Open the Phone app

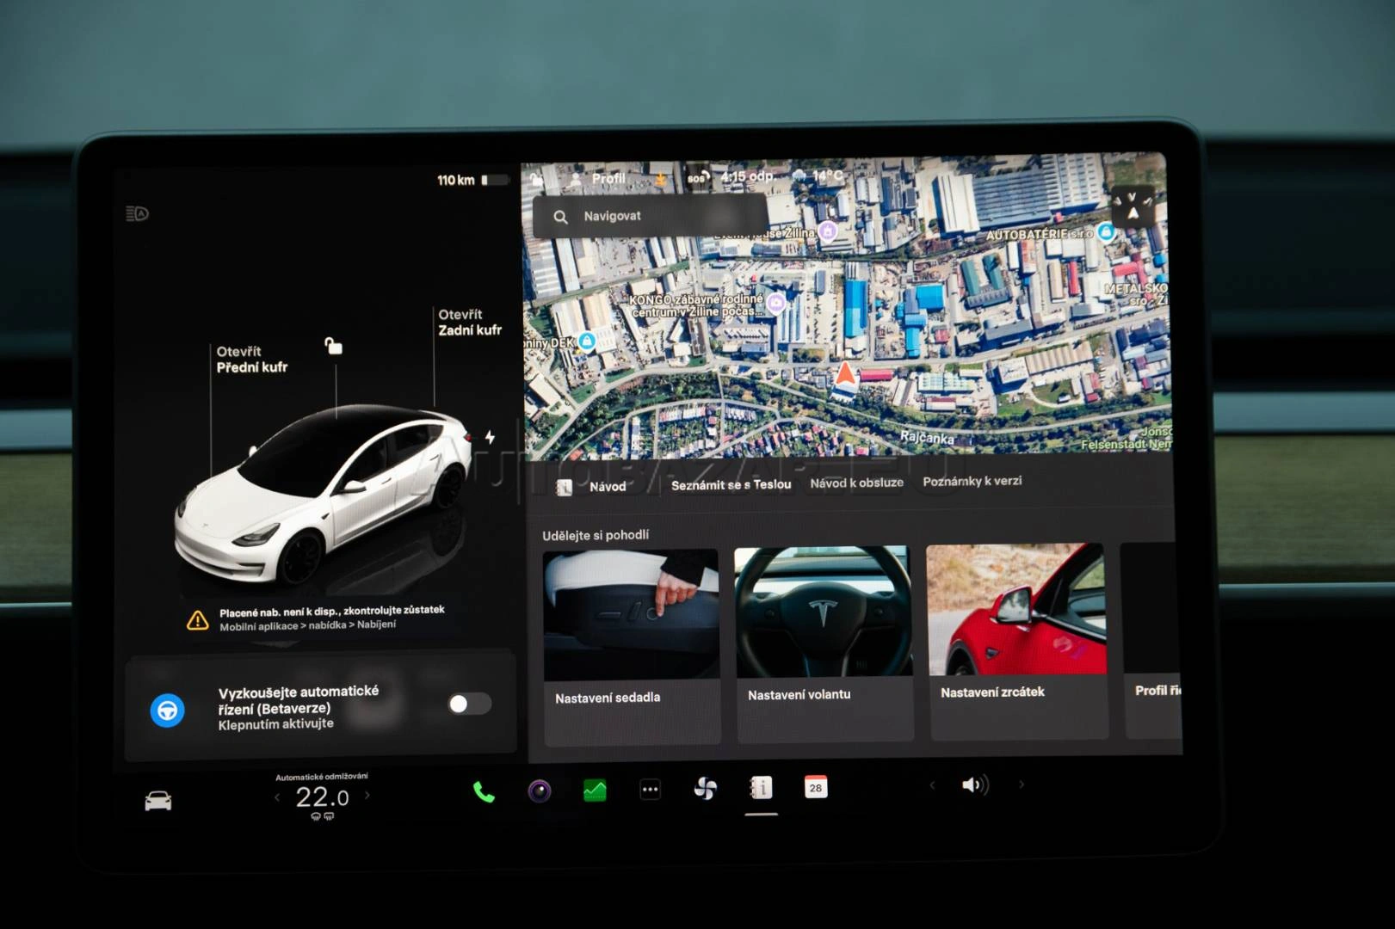pos(484,791)
